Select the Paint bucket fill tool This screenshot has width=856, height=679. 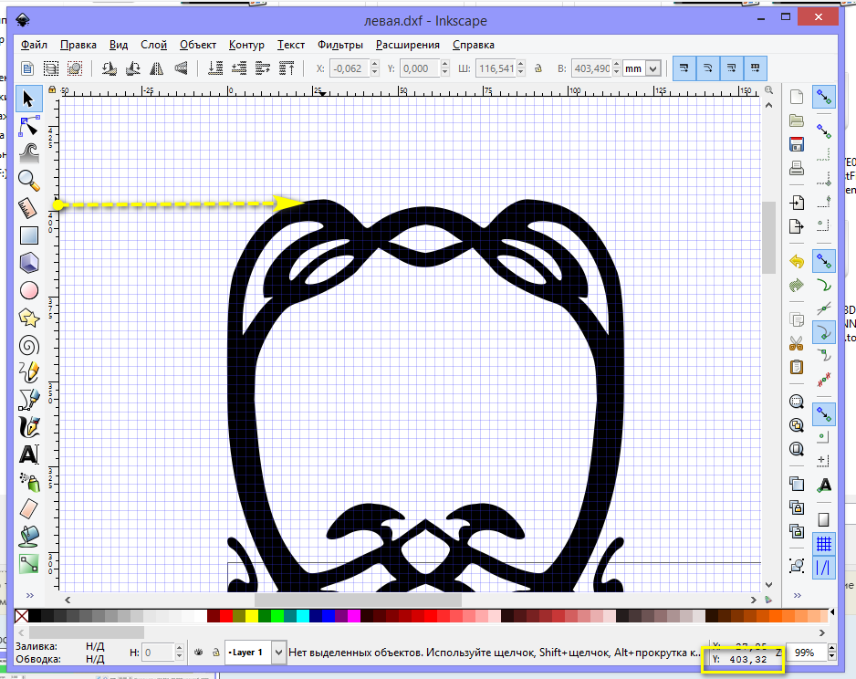(x=28, y=537)
